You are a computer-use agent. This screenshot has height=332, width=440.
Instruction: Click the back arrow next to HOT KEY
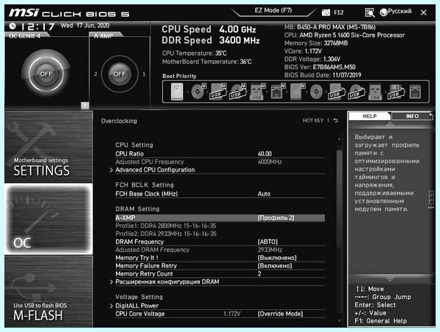tap(336, 120)
